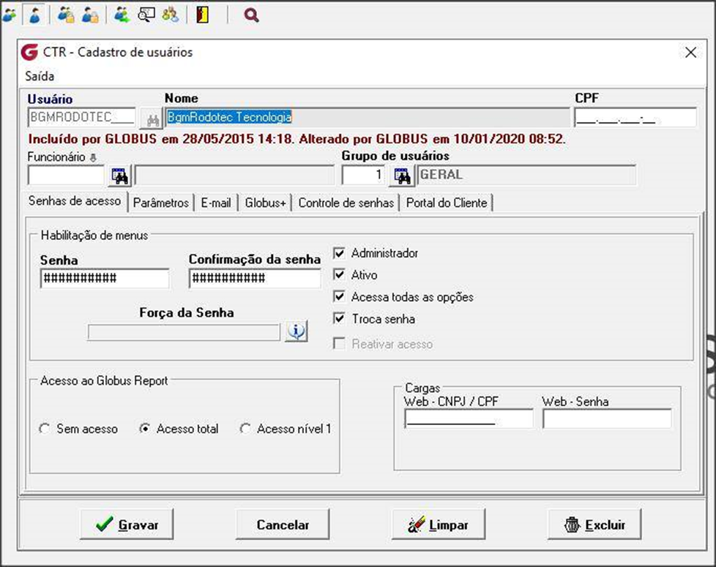Click the multi-colored users group icon
This screenshot has width=716, height=567.
tap(171, 15)
